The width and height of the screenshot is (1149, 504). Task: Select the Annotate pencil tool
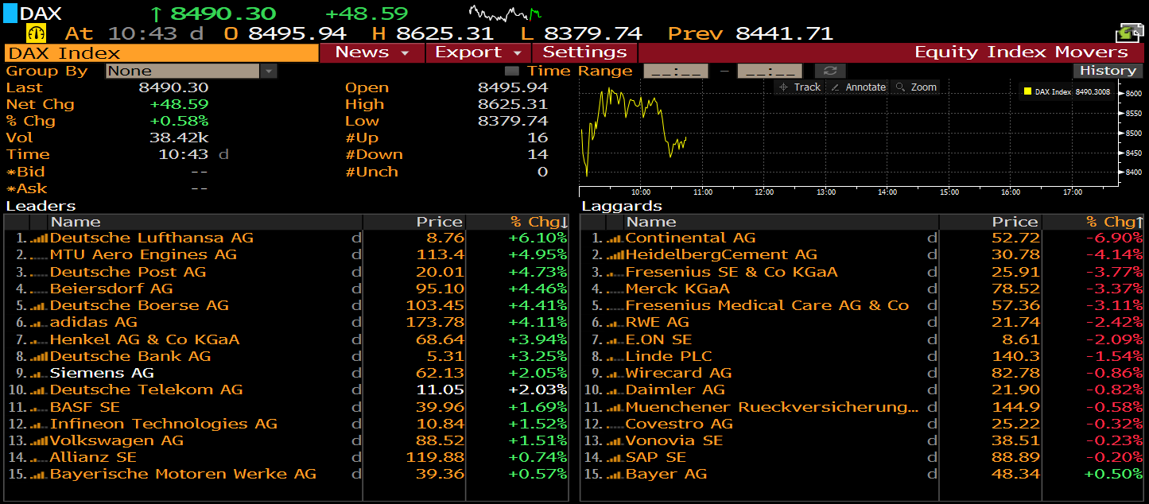857,87
